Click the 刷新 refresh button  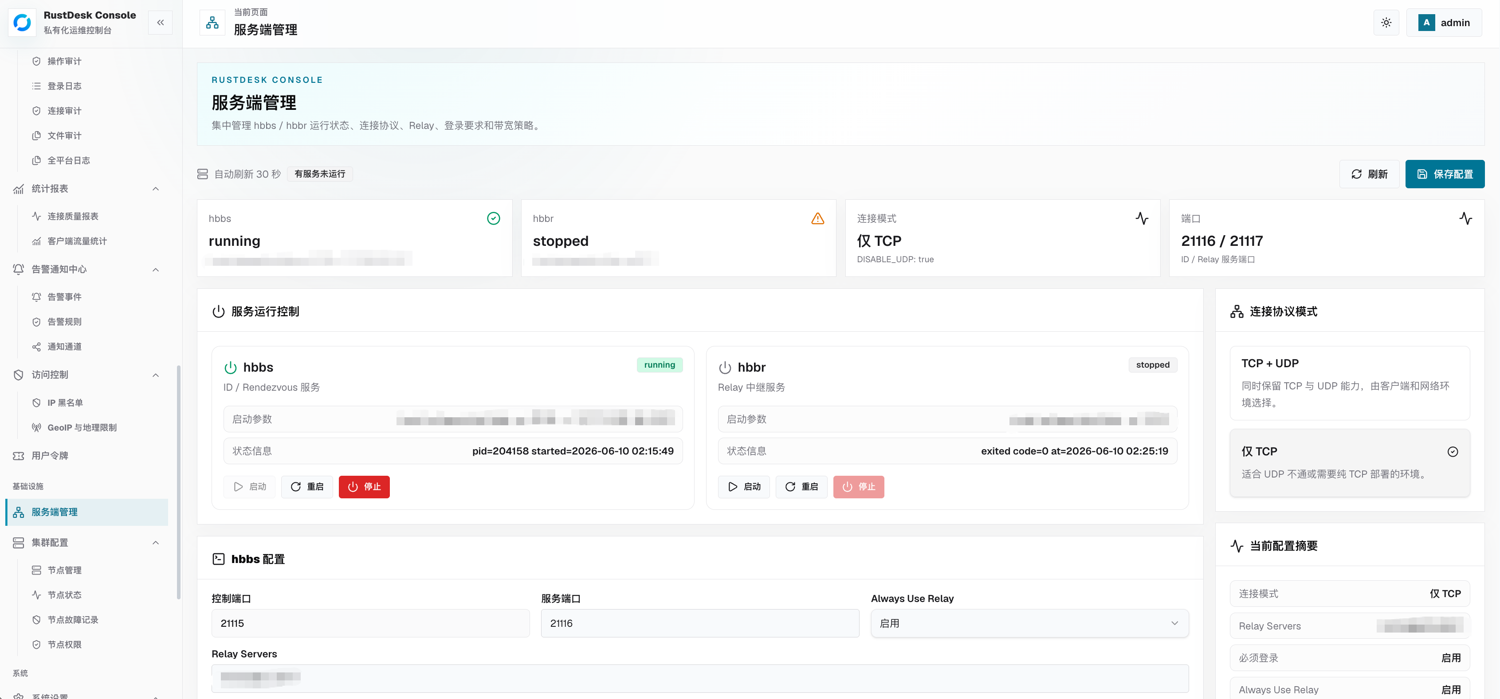(1369, 174)
